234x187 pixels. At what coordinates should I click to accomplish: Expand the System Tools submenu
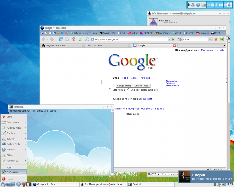click(x=14, y=144)
